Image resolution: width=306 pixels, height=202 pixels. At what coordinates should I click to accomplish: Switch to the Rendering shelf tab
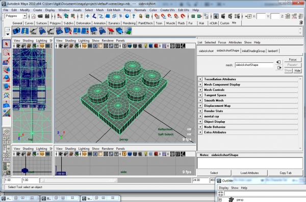pos(129,23)
